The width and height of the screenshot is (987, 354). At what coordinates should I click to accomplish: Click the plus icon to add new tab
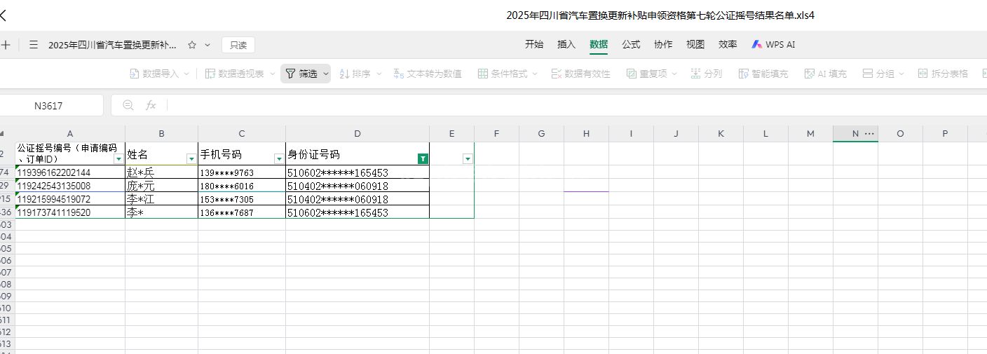(6, 45)
